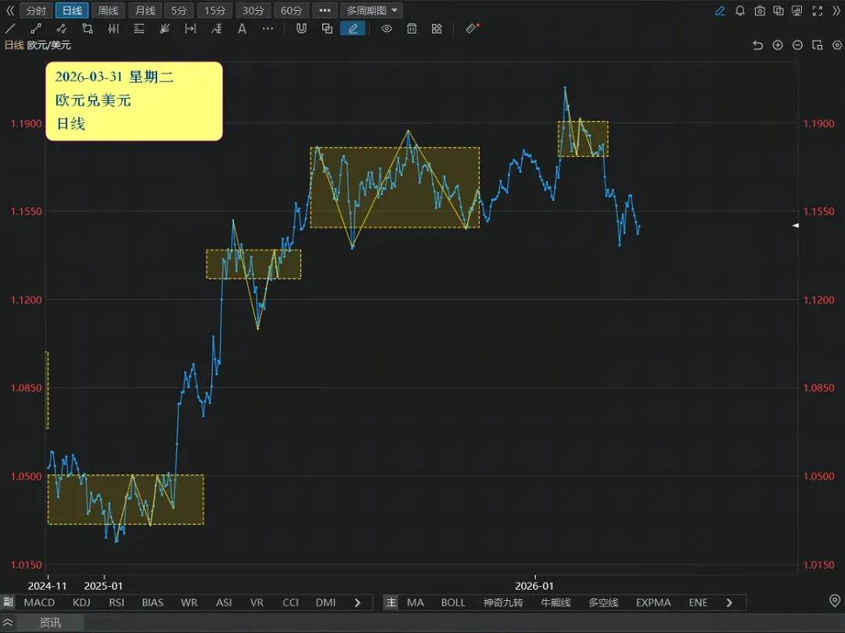845x633 pixels.
Task: Switch to 5分 timeframe
Action: [179, 11]
